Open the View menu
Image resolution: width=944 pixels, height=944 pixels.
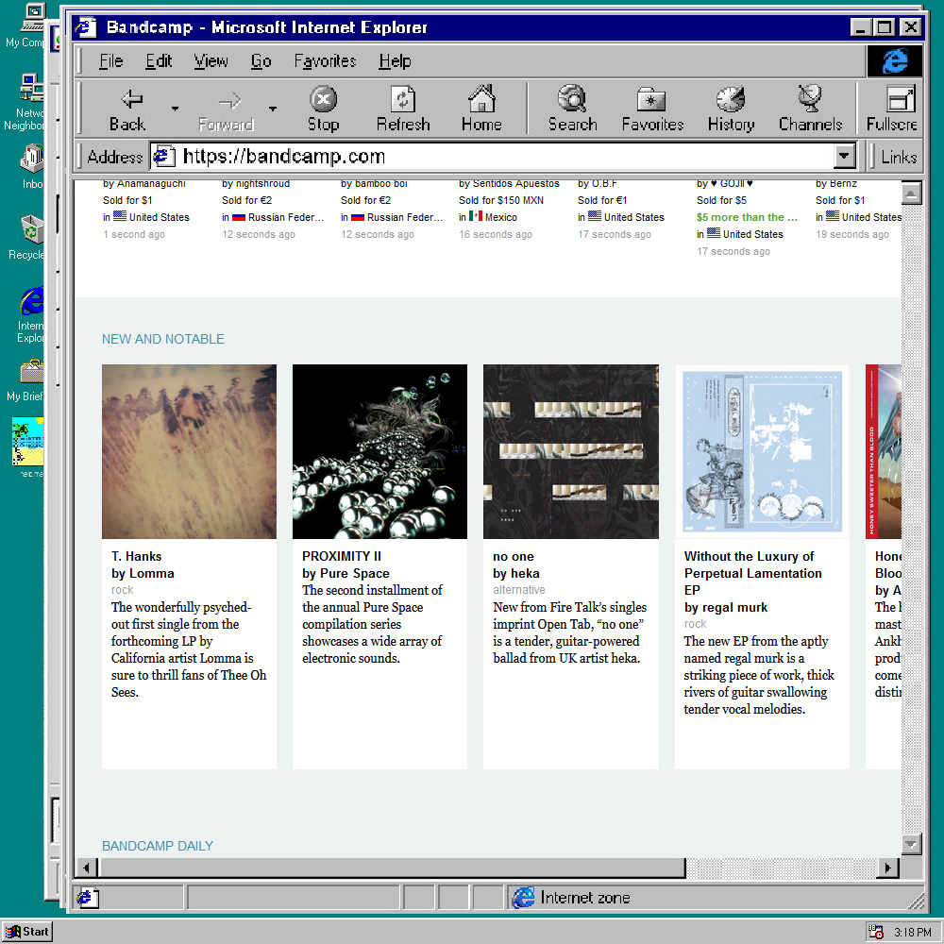coord(211,60)
